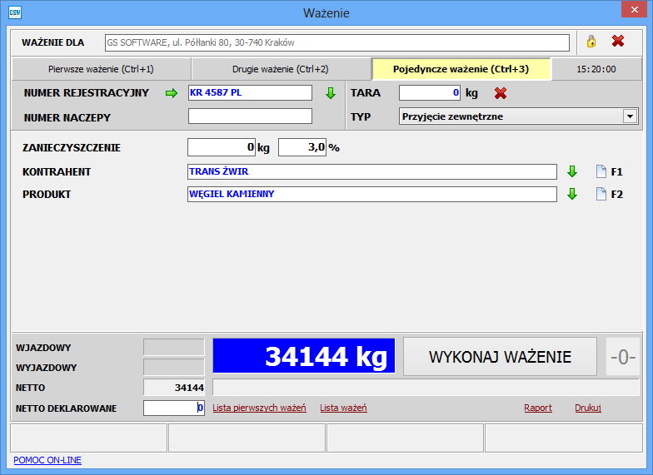Click the green down arrow after registration number
653x475 pixels.
point(331,93)
